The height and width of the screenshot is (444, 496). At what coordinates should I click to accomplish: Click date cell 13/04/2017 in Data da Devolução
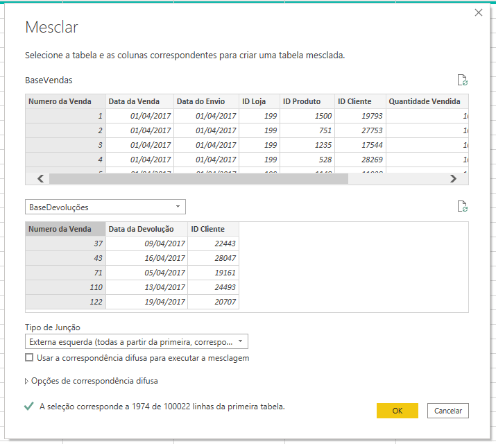tap(147, 287)
